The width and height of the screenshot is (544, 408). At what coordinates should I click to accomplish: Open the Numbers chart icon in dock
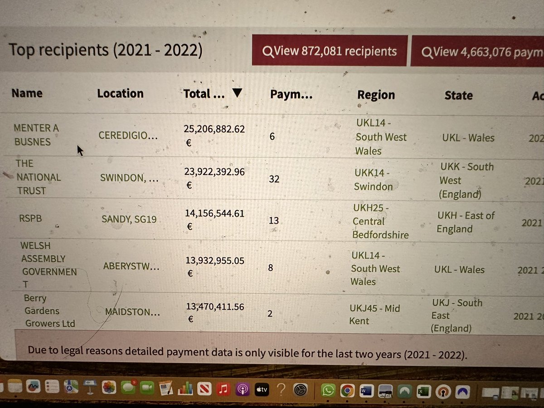pyautogui.click(x=185, y=389)
